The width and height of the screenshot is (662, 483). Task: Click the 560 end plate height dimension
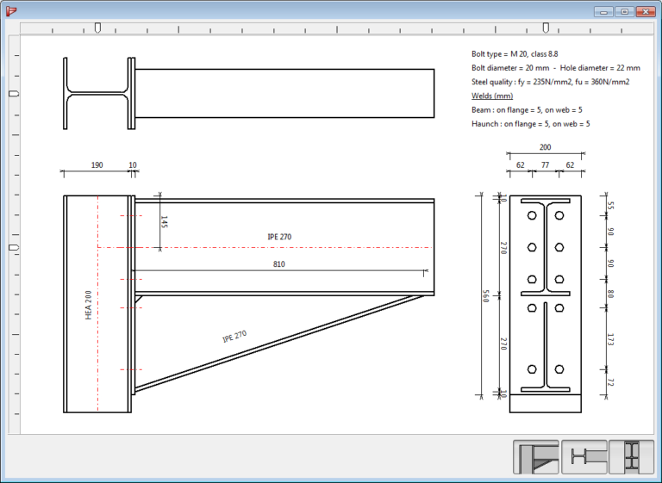click(484, 296)
